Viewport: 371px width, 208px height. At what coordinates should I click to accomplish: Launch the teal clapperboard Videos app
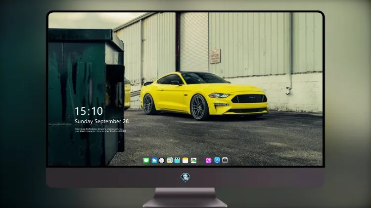tap(177, 161)
